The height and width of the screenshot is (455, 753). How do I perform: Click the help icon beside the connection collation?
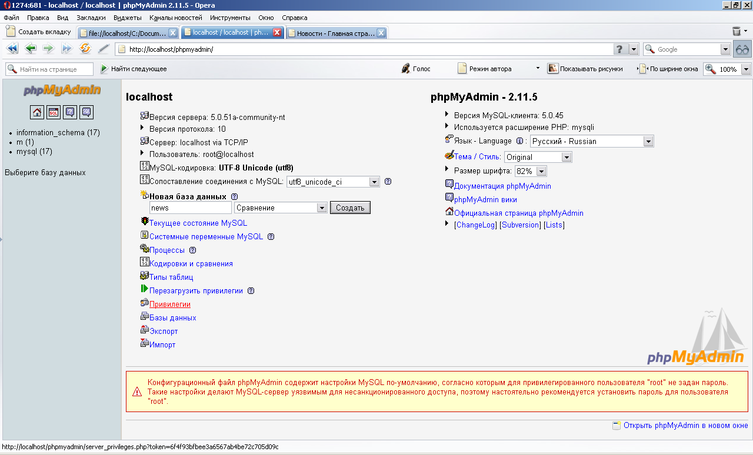[388, 182]
